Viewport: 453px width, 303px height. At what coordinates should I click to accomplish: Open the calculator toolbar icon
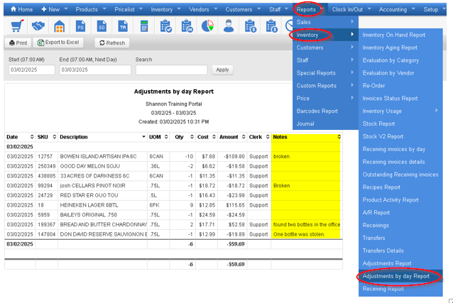coord(144,26)
